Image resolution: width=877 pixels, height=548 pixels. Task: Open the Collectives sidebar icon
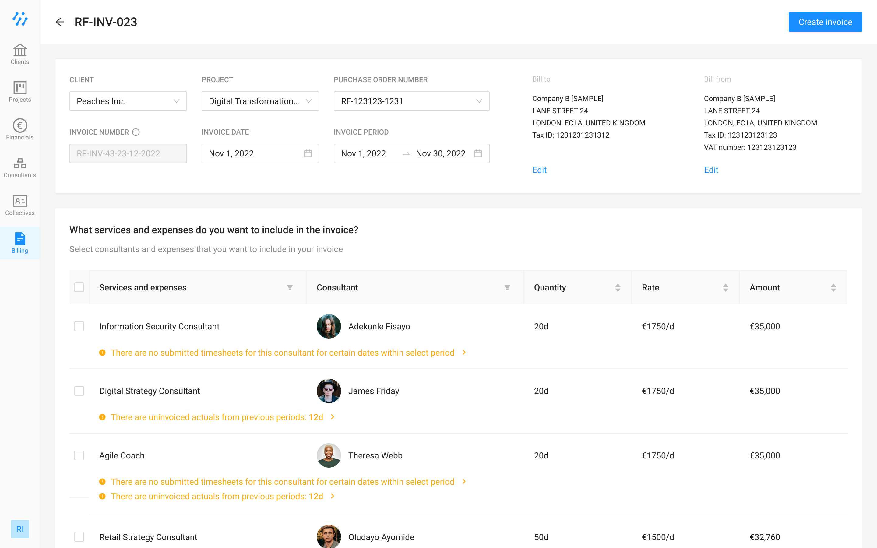click(x=20, y=201)
